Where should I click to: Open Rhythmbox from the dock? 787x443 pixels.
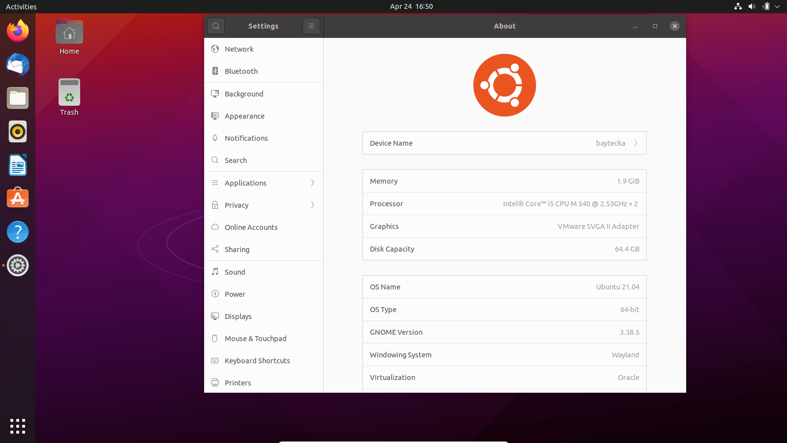(18, 131)
